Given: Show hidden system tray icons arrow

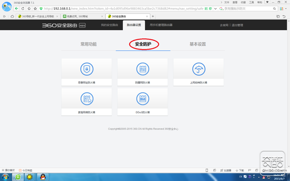Looking at the screenshot, I should tap(259, 177).
